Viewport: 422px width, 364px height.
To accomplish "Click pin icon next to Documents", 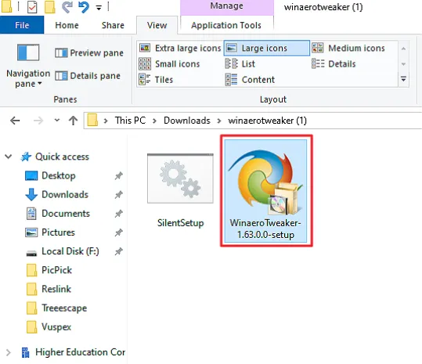I will point(119,214).
